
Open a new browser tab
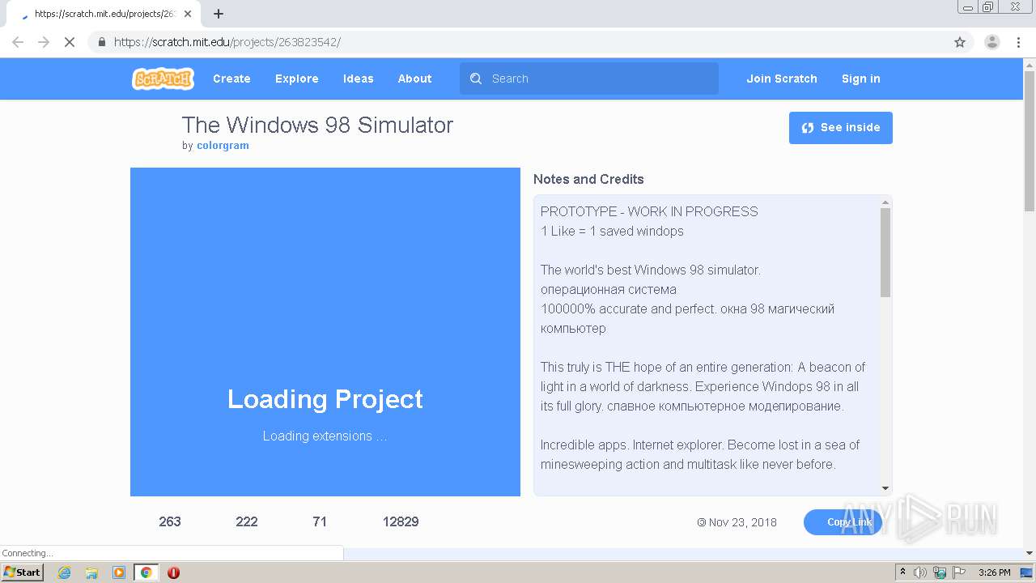pos(219,14)
